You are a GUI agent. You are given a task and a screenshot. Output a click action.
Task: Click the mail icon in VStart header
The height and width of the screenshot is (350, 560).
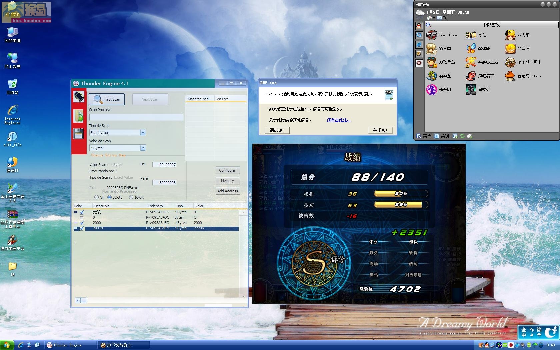[x=439, y=18]
